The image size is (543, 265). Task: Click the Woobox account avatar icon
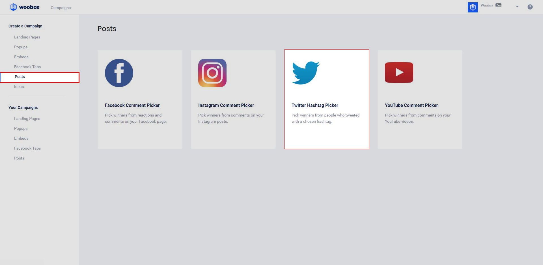(x=473, y=7)
